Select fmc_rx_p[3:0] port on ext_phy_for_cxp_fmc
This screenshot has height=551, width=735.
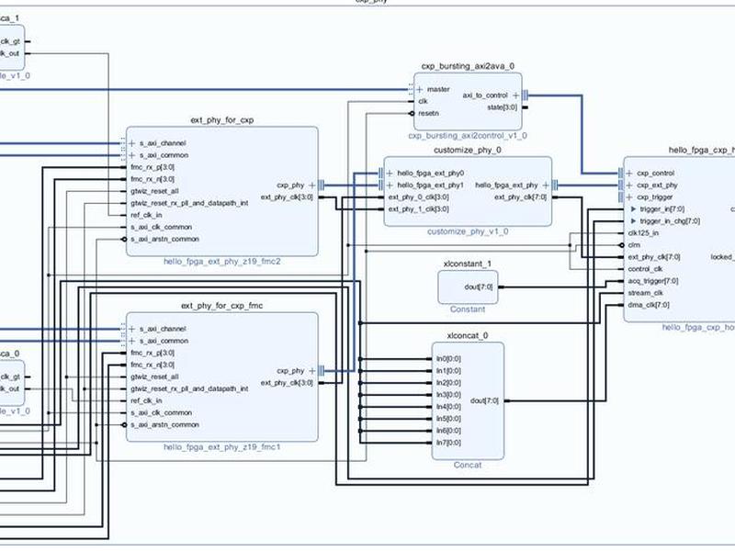pos(153,353)
